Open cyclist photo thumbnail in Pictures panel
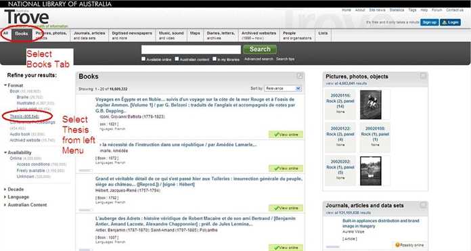 pos(371,105)
